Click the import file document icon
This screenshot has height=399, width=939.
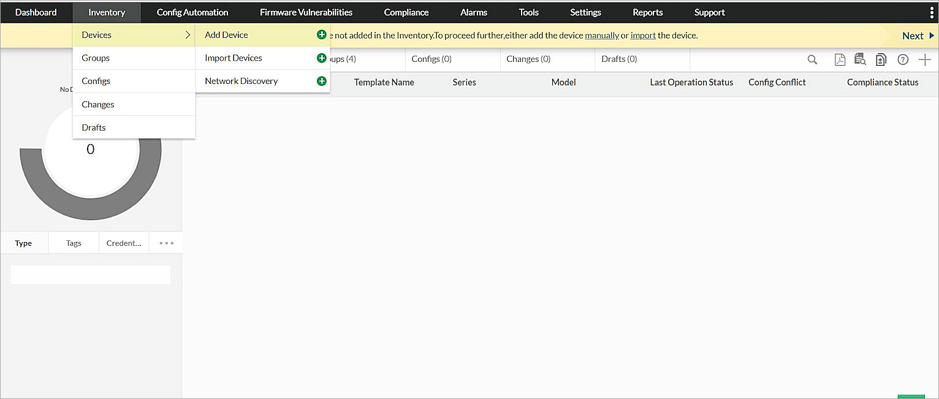click(881, 59)
